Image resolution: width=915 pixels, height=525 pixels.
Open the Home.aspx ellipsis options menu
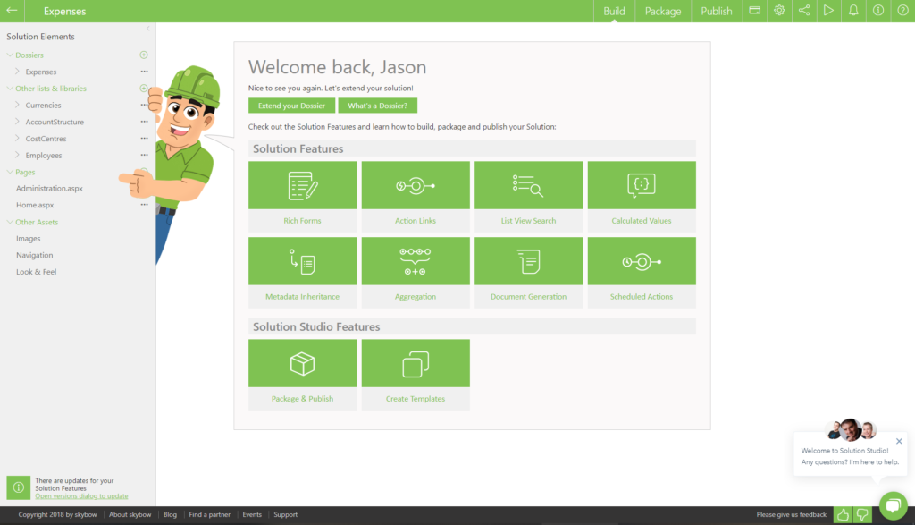(x=143, y=205)
